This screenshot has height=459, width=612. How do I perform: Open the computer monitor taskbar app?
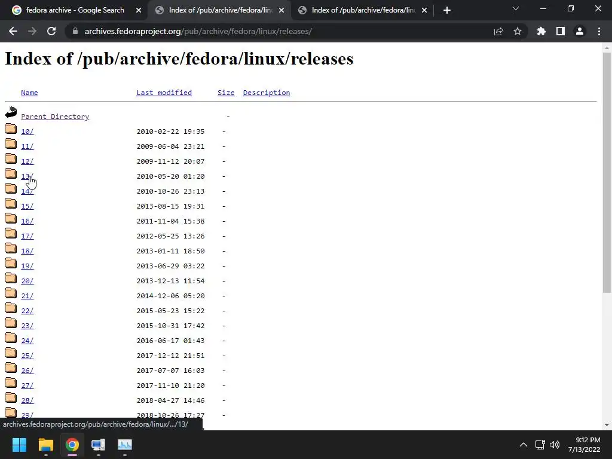pyautogui.click(x=99, y=445)
